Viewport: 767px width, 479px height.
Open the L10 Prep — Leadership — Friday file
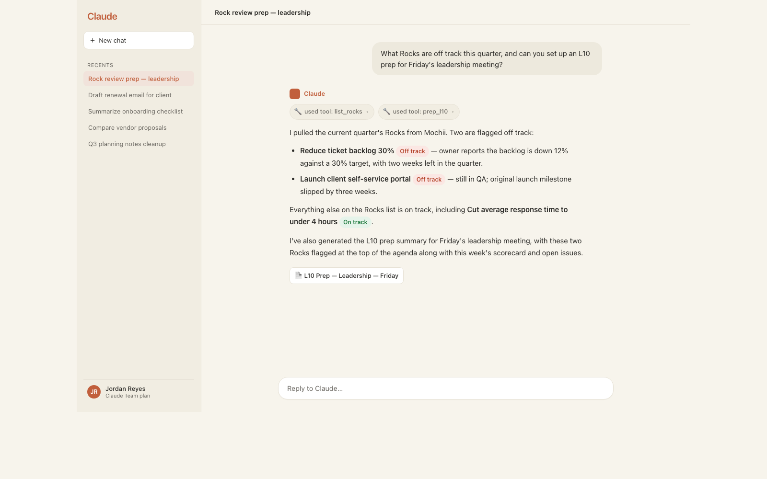tap(347, 275)
